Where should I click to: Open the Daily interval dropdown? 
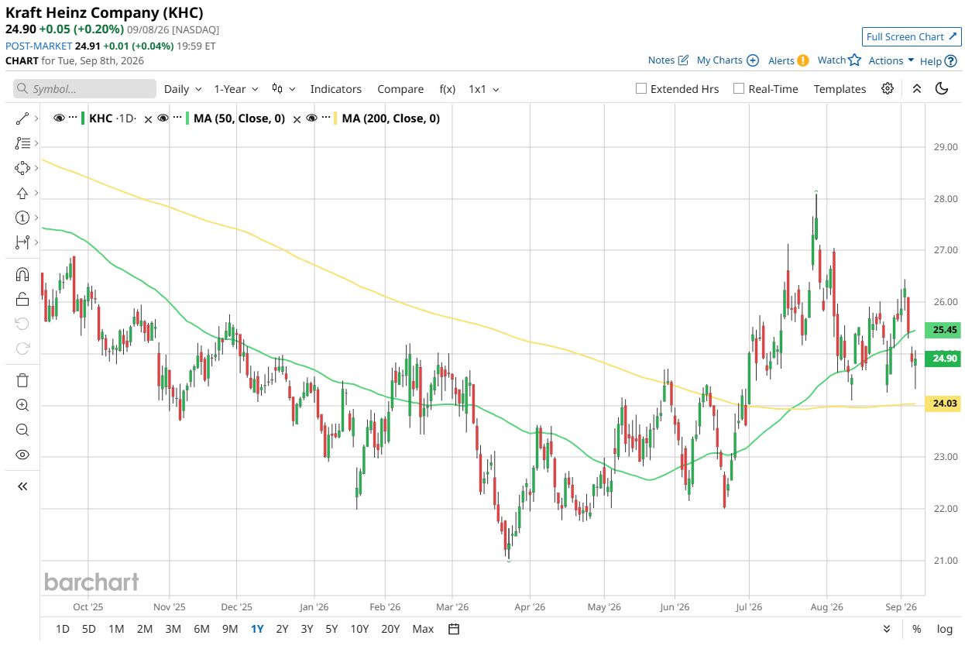183,89
